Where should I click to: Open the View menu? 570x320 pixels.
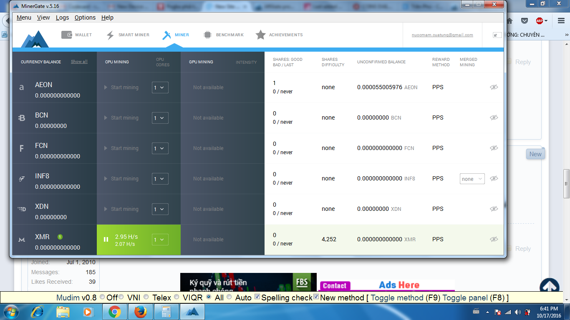coord(43,17)
